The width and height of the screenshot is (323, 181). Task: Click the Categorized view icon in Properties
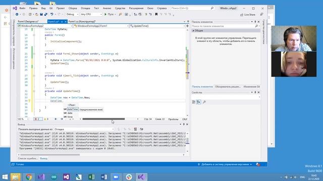pyautogui.click(x=194, y=102)
